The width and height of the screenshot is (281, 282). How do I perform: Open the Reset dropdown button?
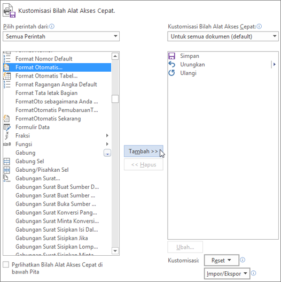click(x=221, y=260)
